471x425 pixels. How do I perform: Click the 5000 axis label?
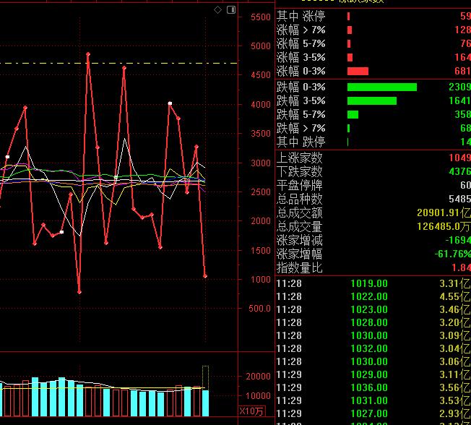261,46
